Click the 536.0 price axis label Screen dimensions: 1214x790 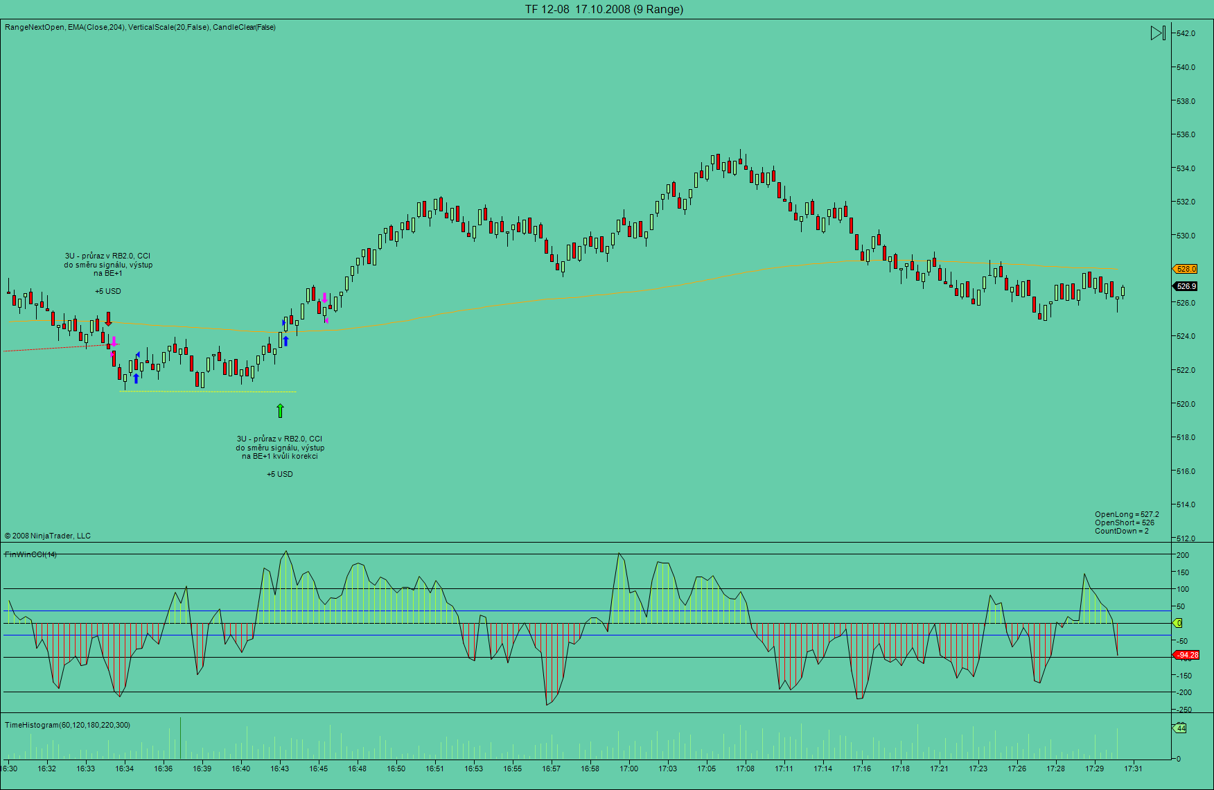(x=1186, y=134)
